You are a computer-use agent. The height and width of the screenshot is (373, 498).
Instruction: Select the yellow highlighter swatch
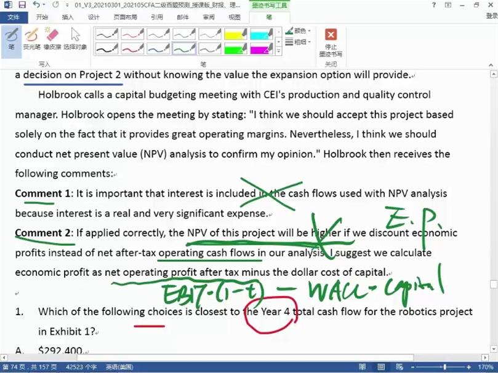pyautogui.click(x=236, y=34)
